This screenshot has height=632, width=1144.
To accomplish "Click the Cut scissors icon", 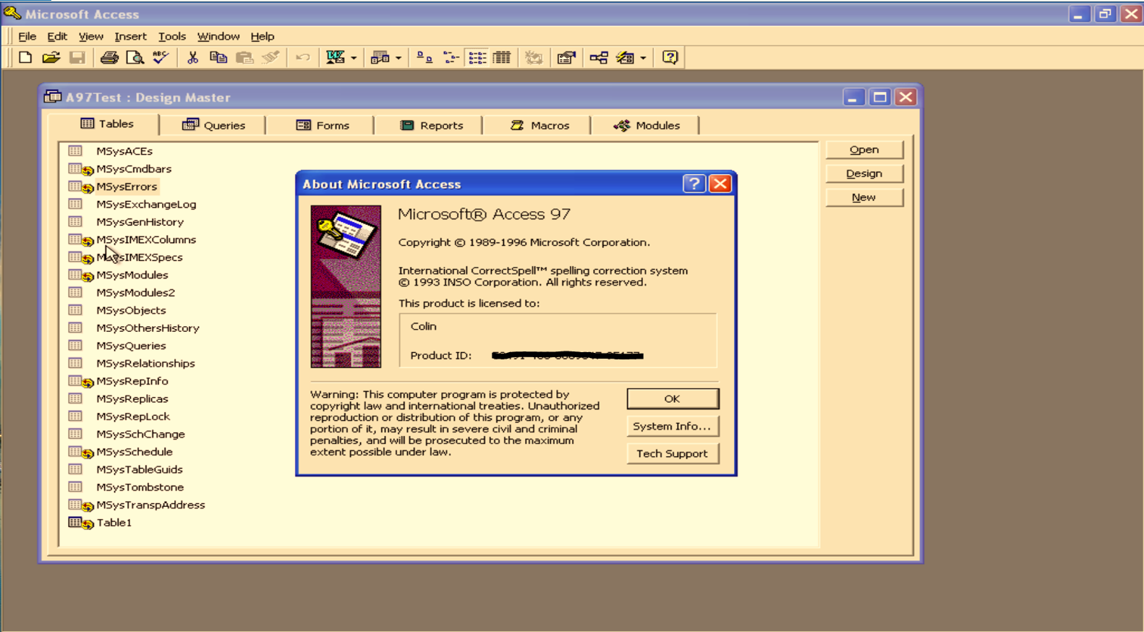I will [192, 58].
